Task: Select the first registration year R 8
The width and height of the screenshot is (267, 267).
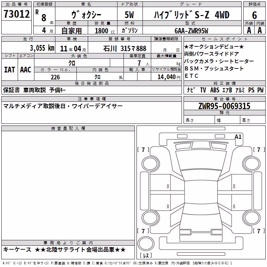Action: coord(41,15)
